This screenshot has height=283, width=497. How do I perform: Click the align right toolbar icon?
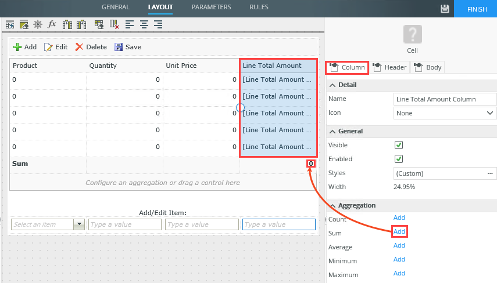[x=158, y=24]
